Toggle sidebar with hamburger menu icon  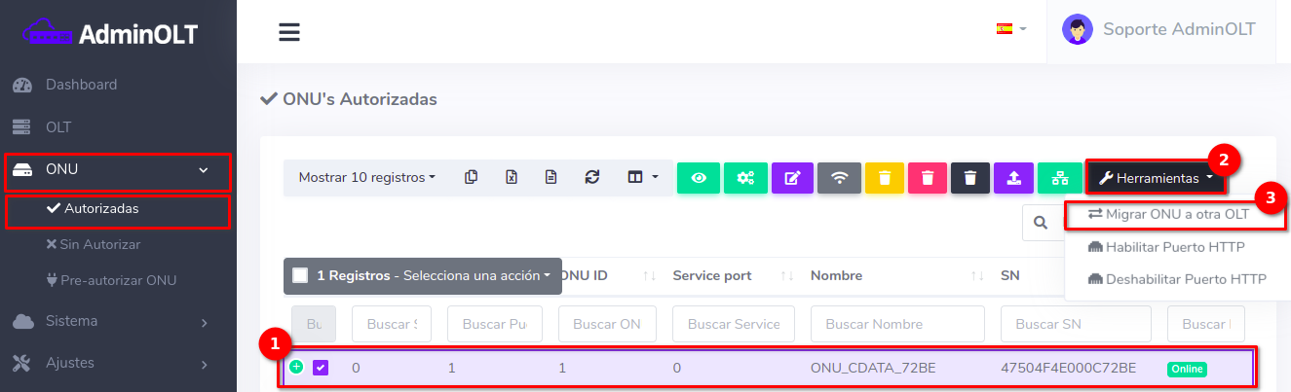tap(288, 32)
